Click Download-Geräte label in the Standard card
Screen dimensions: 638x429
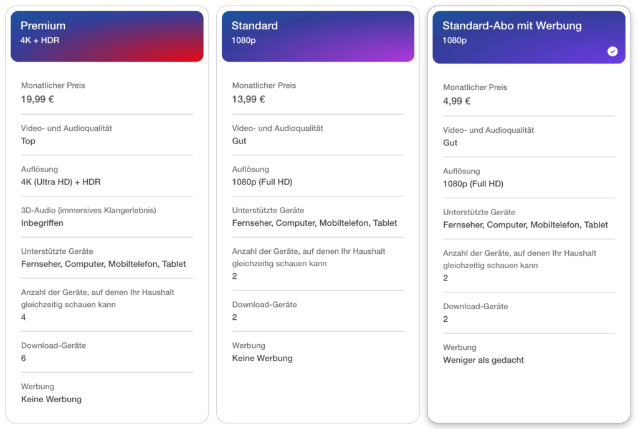[264, 304]
